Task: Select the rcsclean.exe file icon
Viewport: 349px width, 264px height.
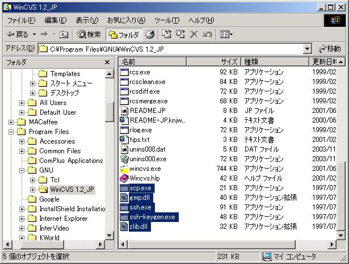Action: [124, 82]
